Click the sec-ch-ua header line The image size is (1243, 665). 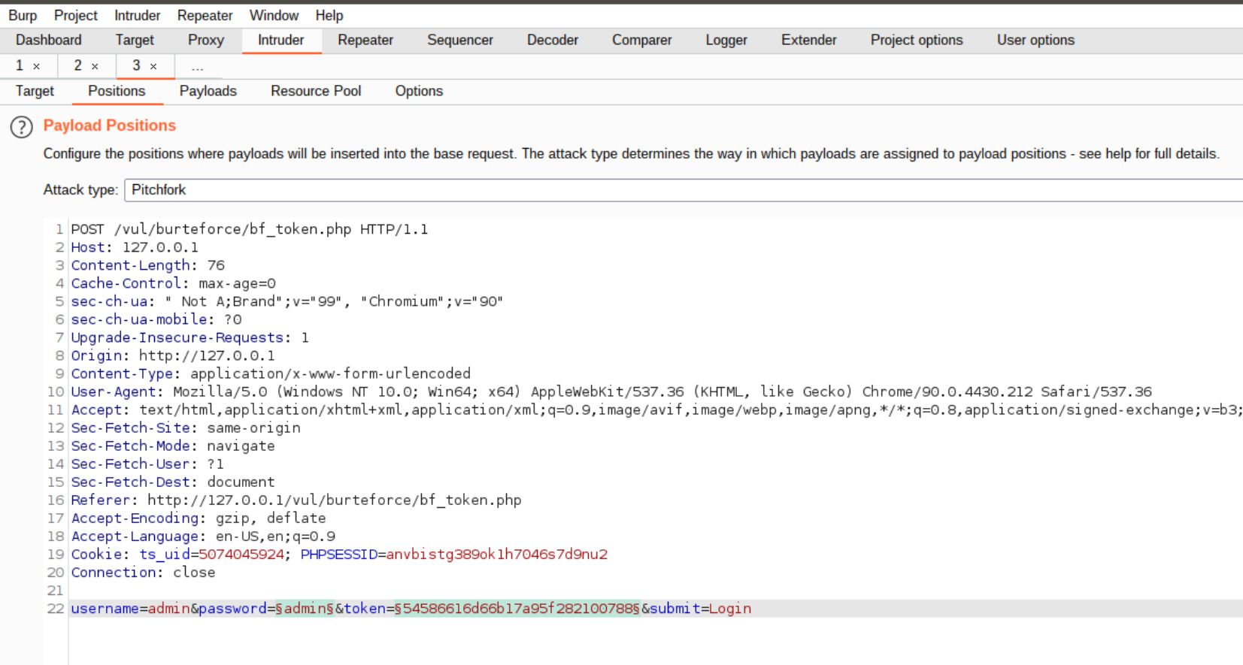click(287, 301)
